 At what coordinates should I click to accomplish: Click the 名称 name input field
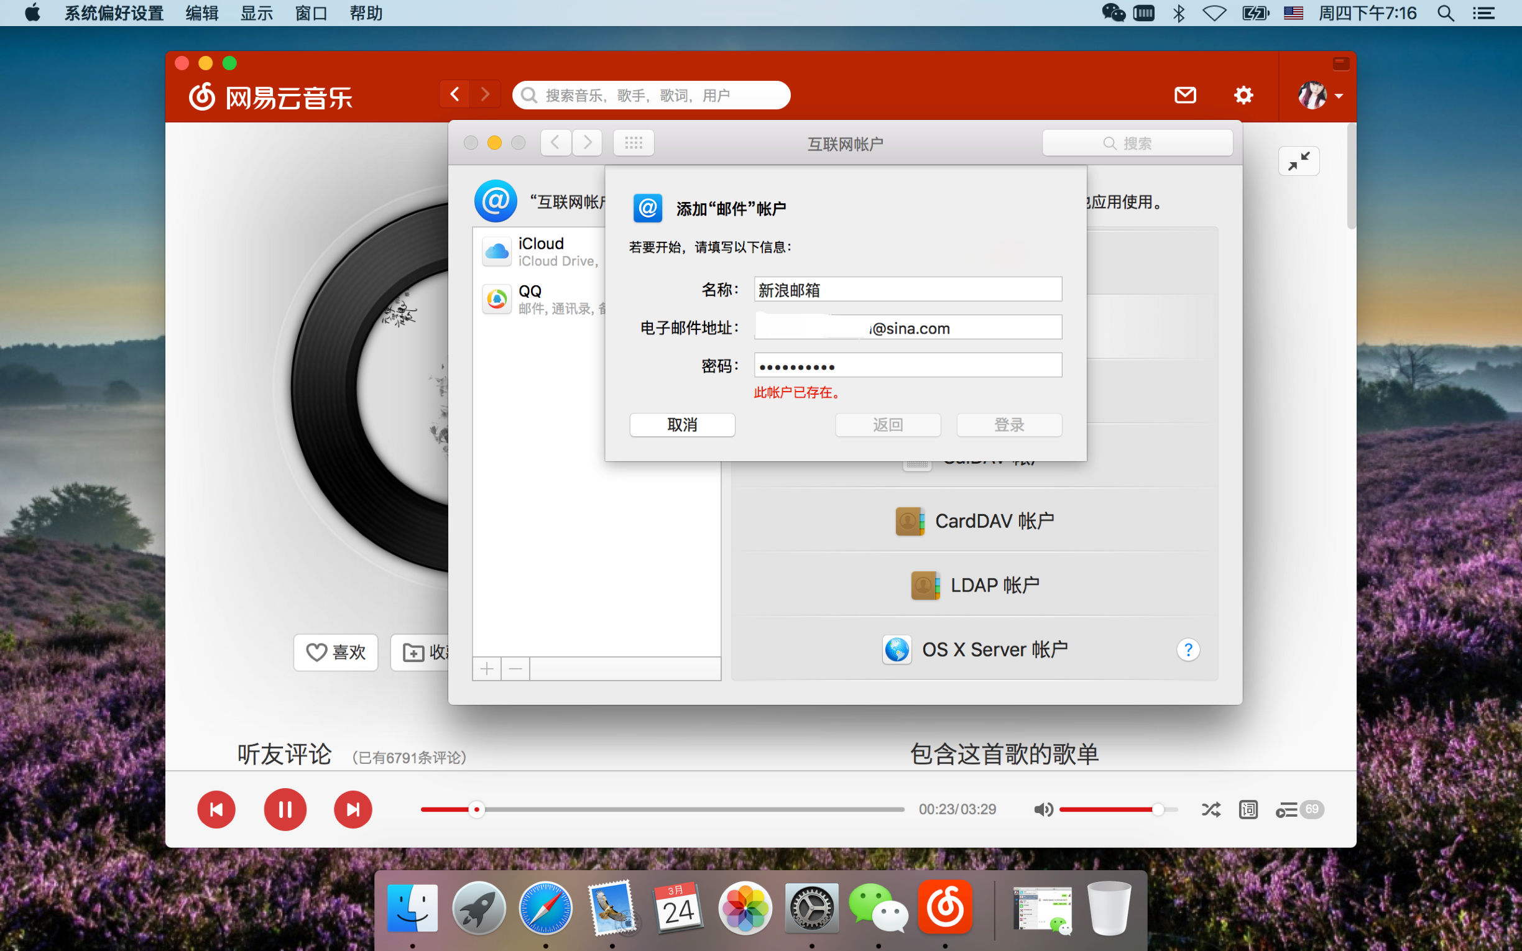pos(906,288)
